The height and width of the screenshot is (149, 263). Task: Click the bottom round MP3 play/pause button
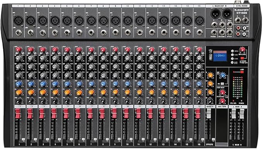[x=232, y=63]
